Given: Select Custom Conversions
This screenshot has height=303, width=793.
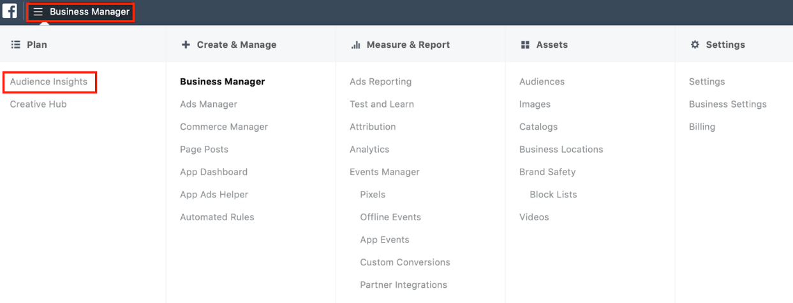Looking at the screenshot, I should pos(405,262).
